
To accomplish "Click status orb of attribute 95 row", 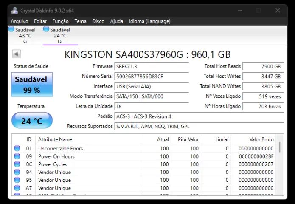I will tap(17, 180).
